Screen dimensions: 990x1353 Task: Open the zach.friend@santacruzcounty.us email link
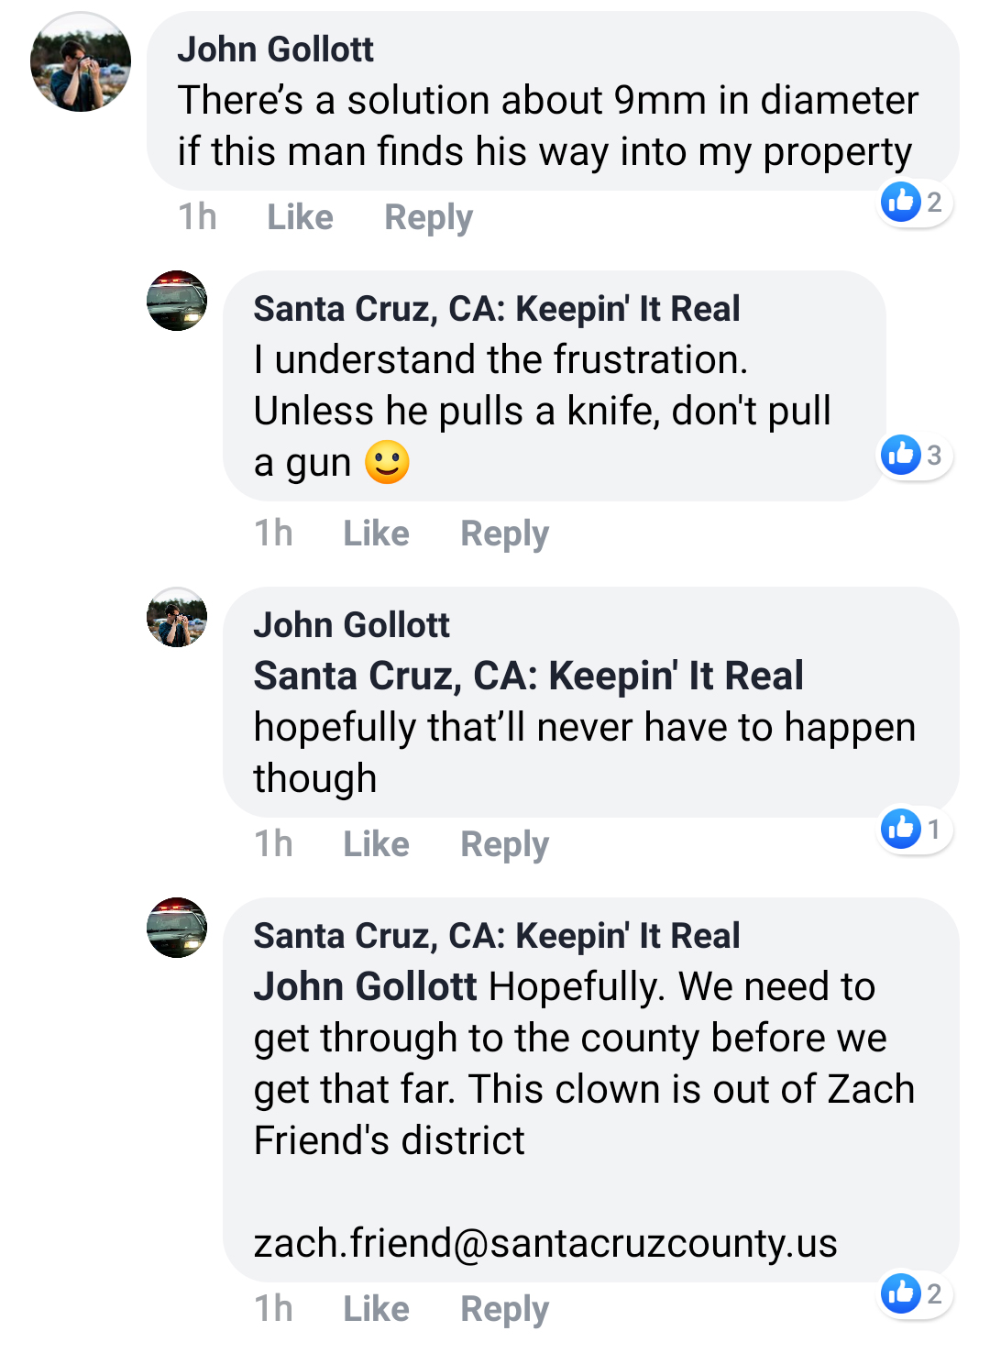pyautogui.click(x=545, y=1244)
